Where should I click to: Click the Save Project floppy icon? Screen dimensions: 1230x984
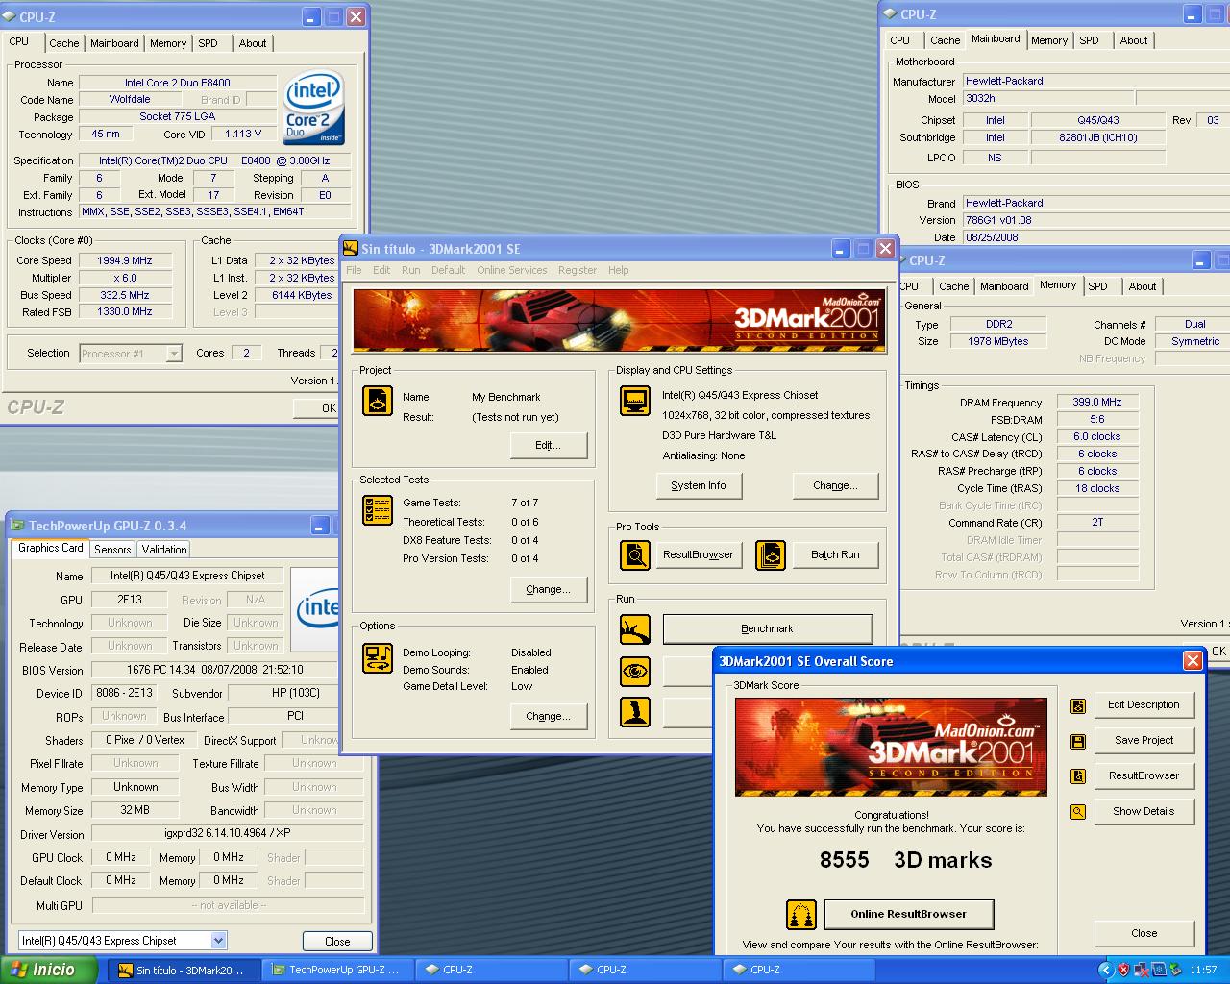click(x=1078, y=741)
